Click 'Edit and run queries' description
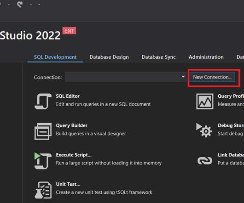This screenshot has height=203, width=244. click(103, 104)
